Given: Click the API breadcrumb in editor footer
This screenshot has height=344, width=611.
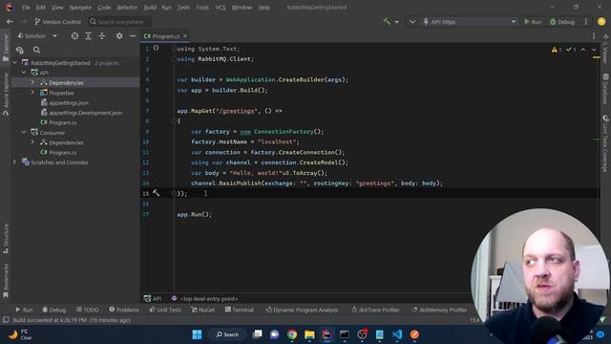Looking at the screenshot, I should 153,299.
